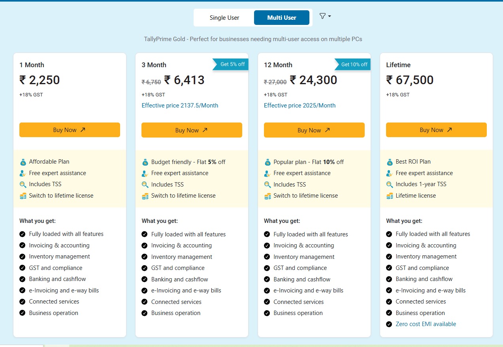Click Buy Now for 1 Month plan
The image size is (503, 347).
pos(70,130)
